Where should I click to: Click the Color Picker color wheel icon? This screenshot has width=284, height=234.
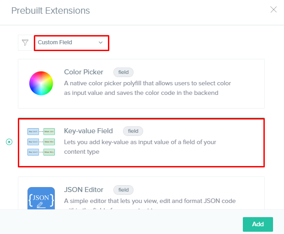[x=41, y=83]
